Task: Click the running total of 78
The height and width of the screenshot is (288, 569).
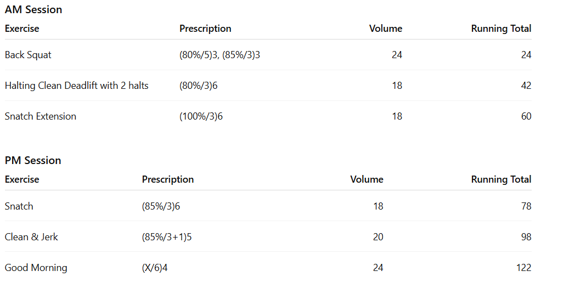Action: 526,206
